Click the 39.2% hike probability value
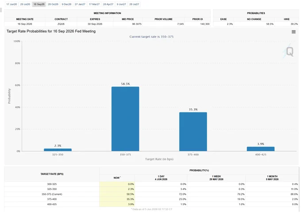 tap(294, 24)
